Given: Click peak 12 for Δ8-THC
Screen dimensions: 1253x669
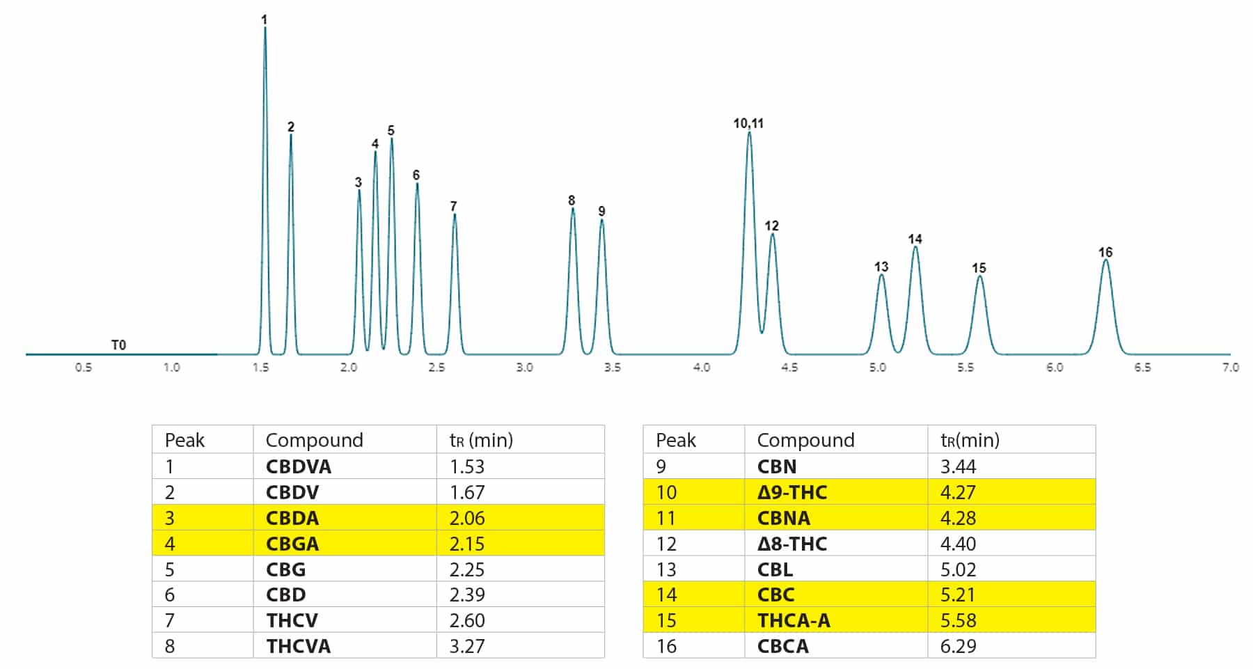Looking at the screenshot, I should tap(773, 237).
